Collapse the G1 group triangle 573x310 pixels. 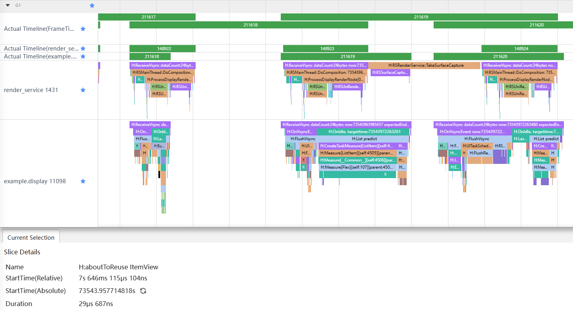[8, 6]
